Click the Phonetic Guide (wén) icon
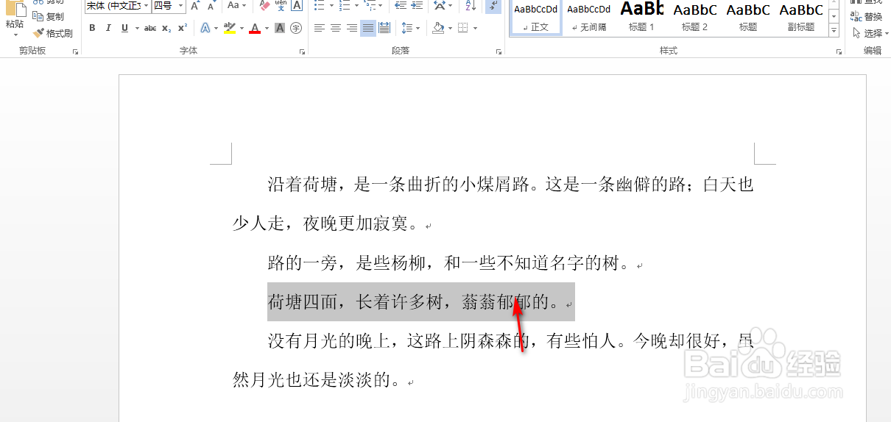Viewport: 891px width, 422px height. click(281, 6)
